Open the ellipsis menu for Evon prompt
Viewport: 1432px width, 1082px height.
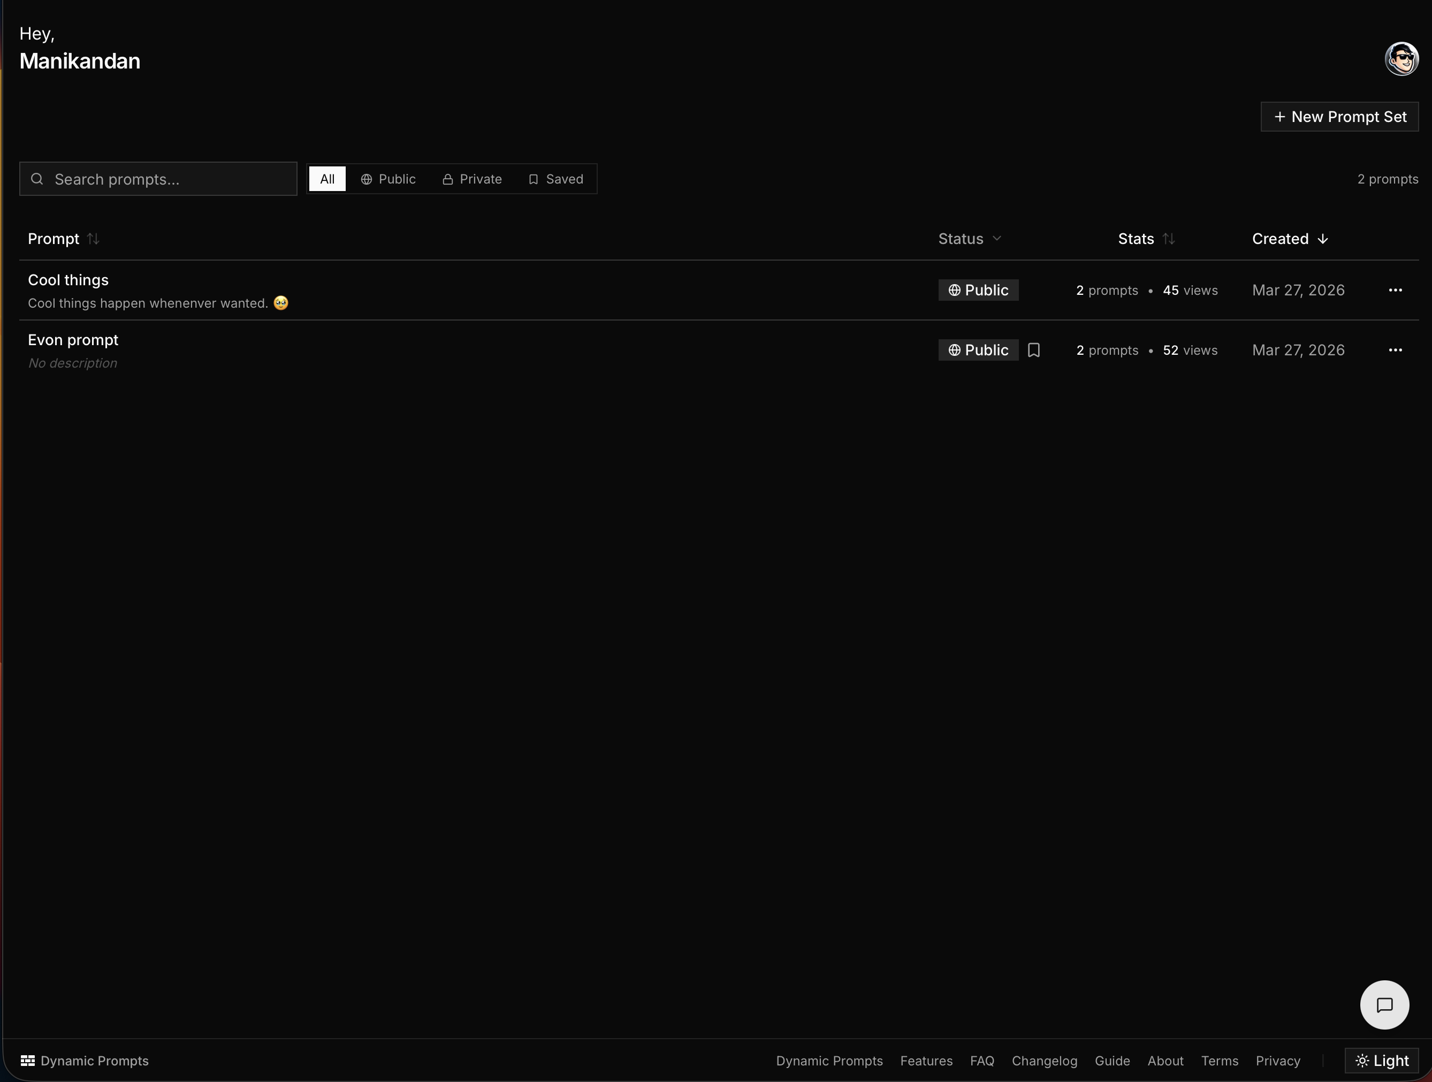pyautogui.click(x=1395, y=349)
